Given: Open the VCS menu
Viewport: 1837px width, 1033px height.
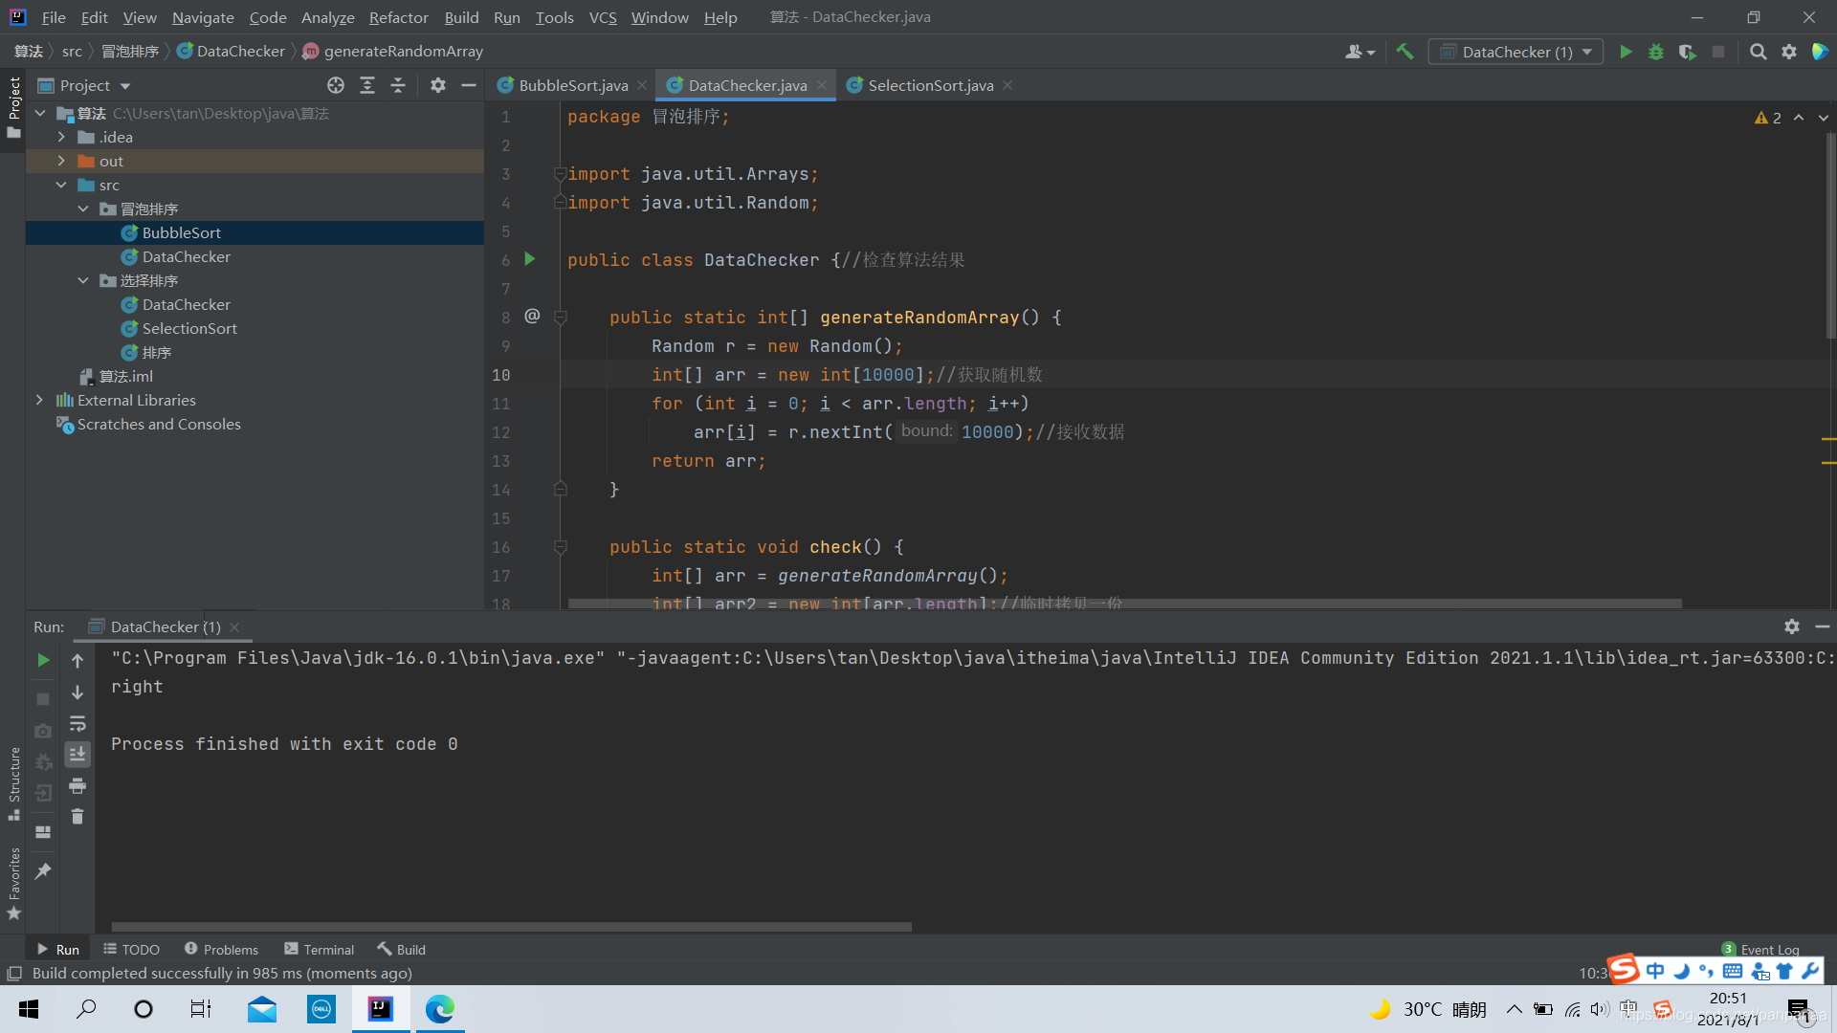Looking at the screenshot, I should tap(602, 17).
